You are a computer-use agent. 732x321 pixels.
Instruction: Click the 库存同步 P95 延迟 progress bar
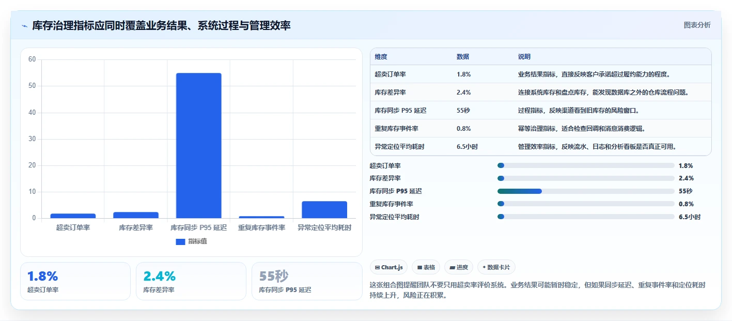coord(586,191)
